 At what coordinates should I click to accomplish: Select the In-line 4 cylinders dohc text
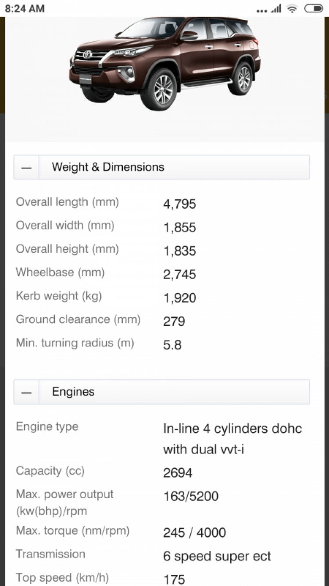[232, 429]
